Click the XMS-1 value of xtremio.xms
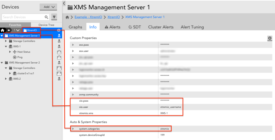This screenshot has height=140, width=275. click(164, 113)
